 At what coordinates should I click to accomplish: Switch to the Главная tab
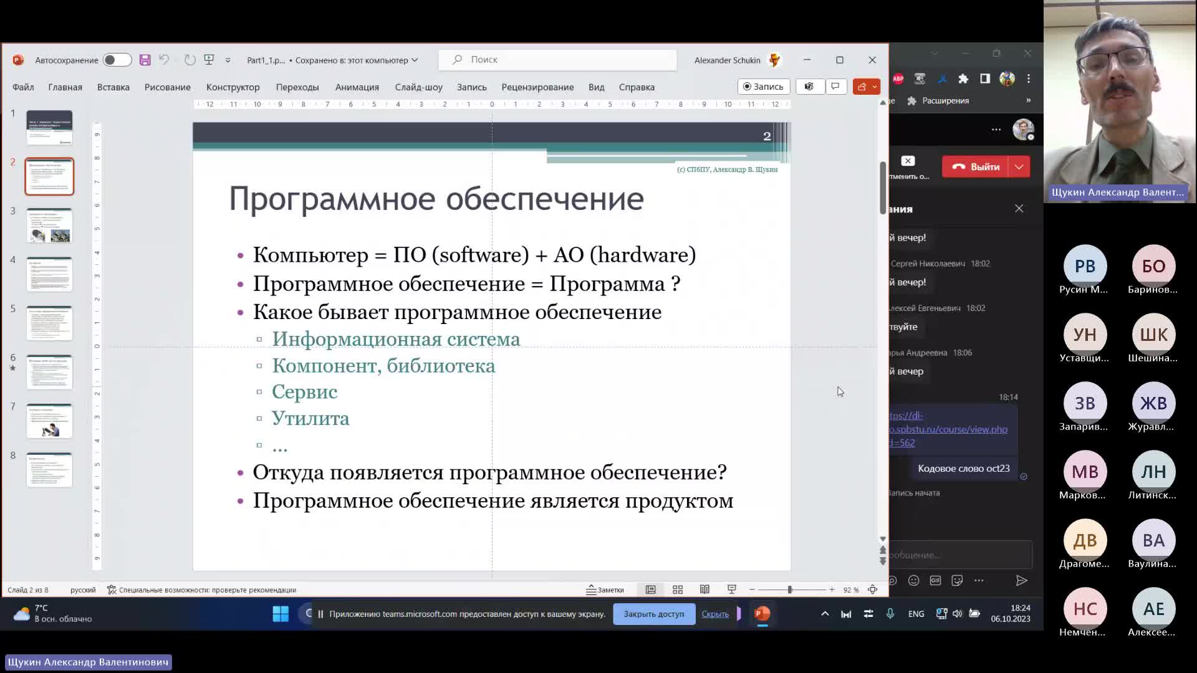tap(65, 87)
